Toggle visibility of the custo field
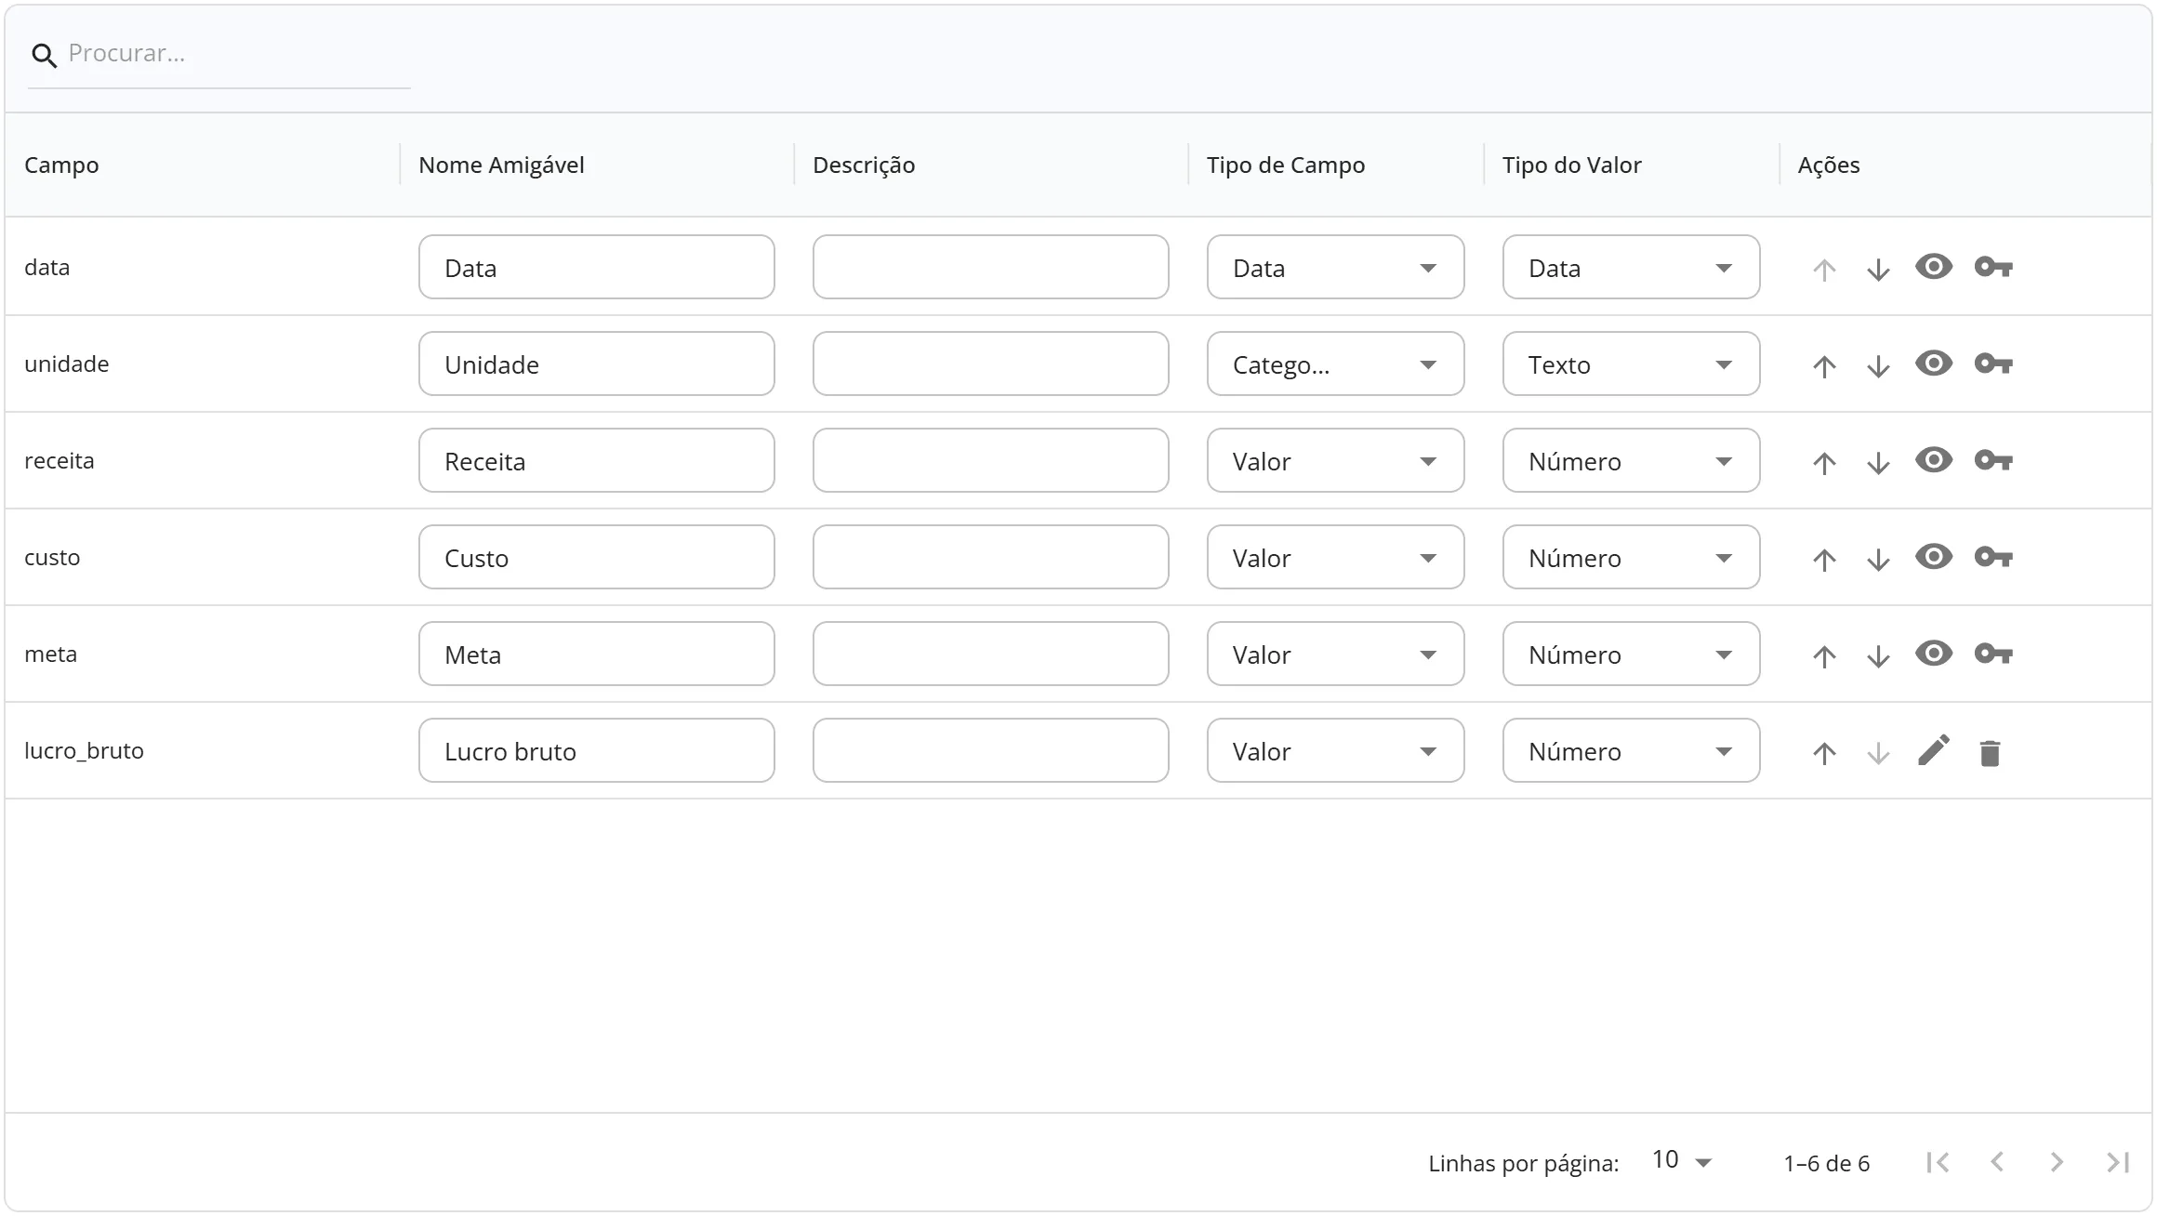 point(1934,557)
